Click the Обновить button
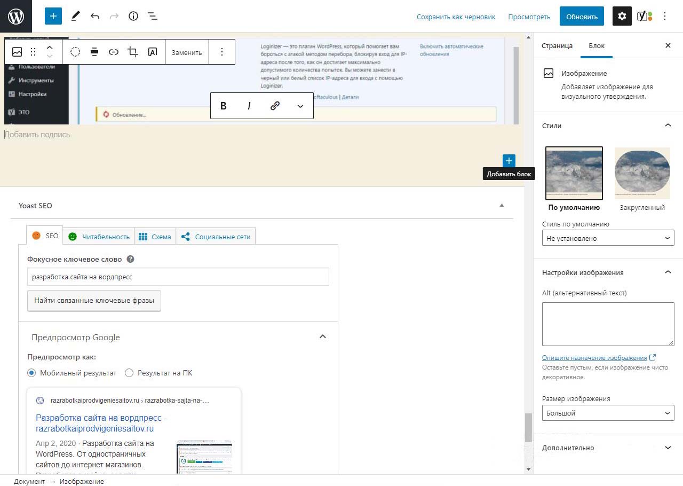The image size is (683, 486). pyautogui.click(x=582, y=16)
